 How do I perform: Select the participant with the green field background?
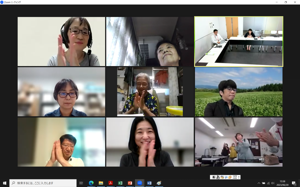pos(239,92)
